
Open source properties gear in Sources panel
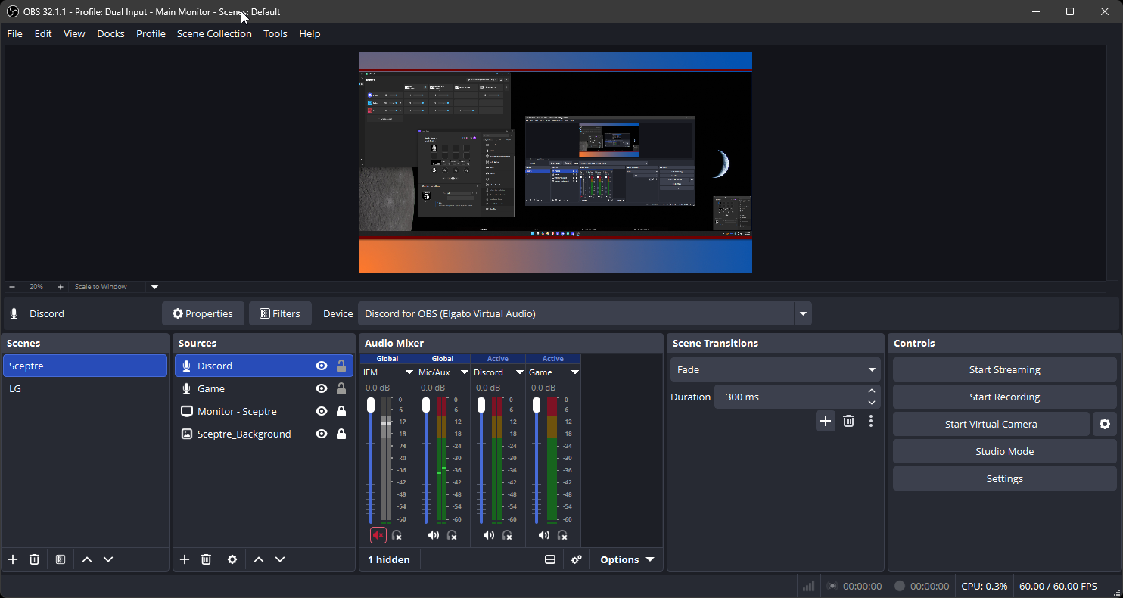[x=232, y=559]
